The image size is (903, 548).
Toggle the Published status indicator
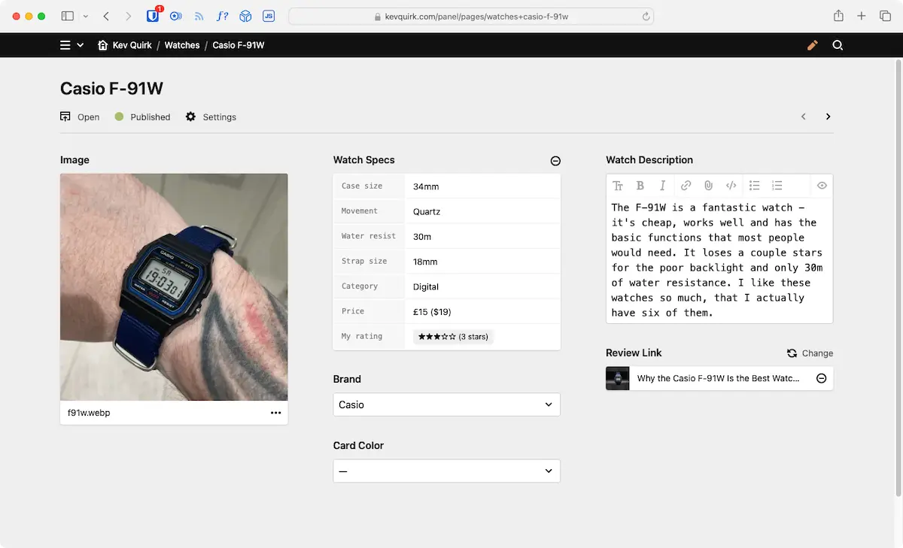[142, 117]
